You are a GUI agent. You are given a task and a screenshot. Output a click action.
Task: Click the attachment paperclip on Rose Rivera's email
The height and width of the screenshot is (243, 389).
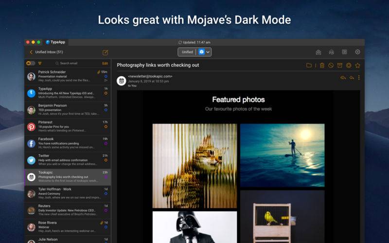point(102,223)
